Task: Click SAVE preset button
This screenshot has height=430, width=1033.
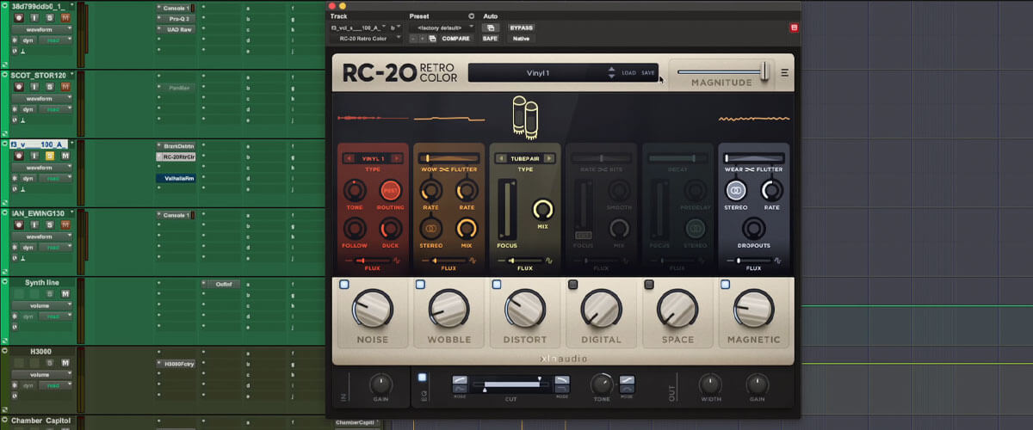Action: pyautogui.click(x=648, y=73)
